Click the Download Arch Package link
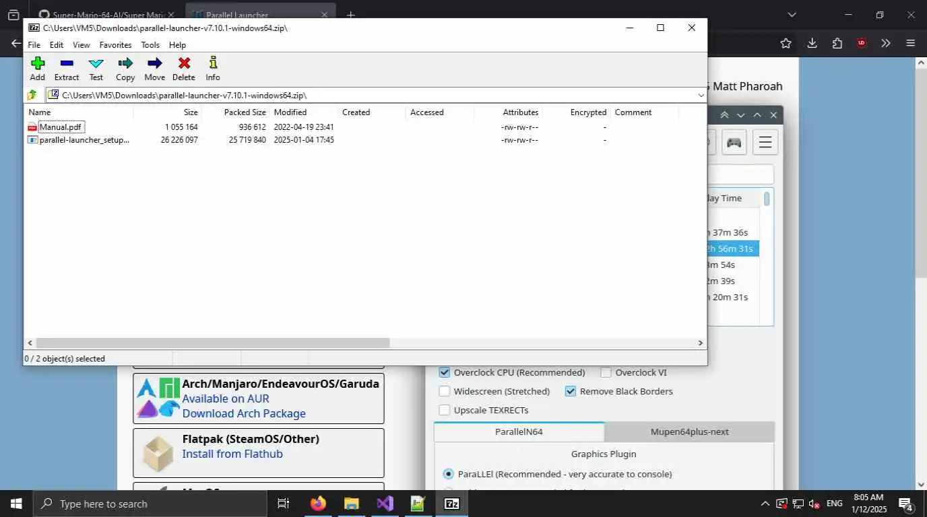Image resolution: width=927 pixels, height=517 pixels. point(244,413)
